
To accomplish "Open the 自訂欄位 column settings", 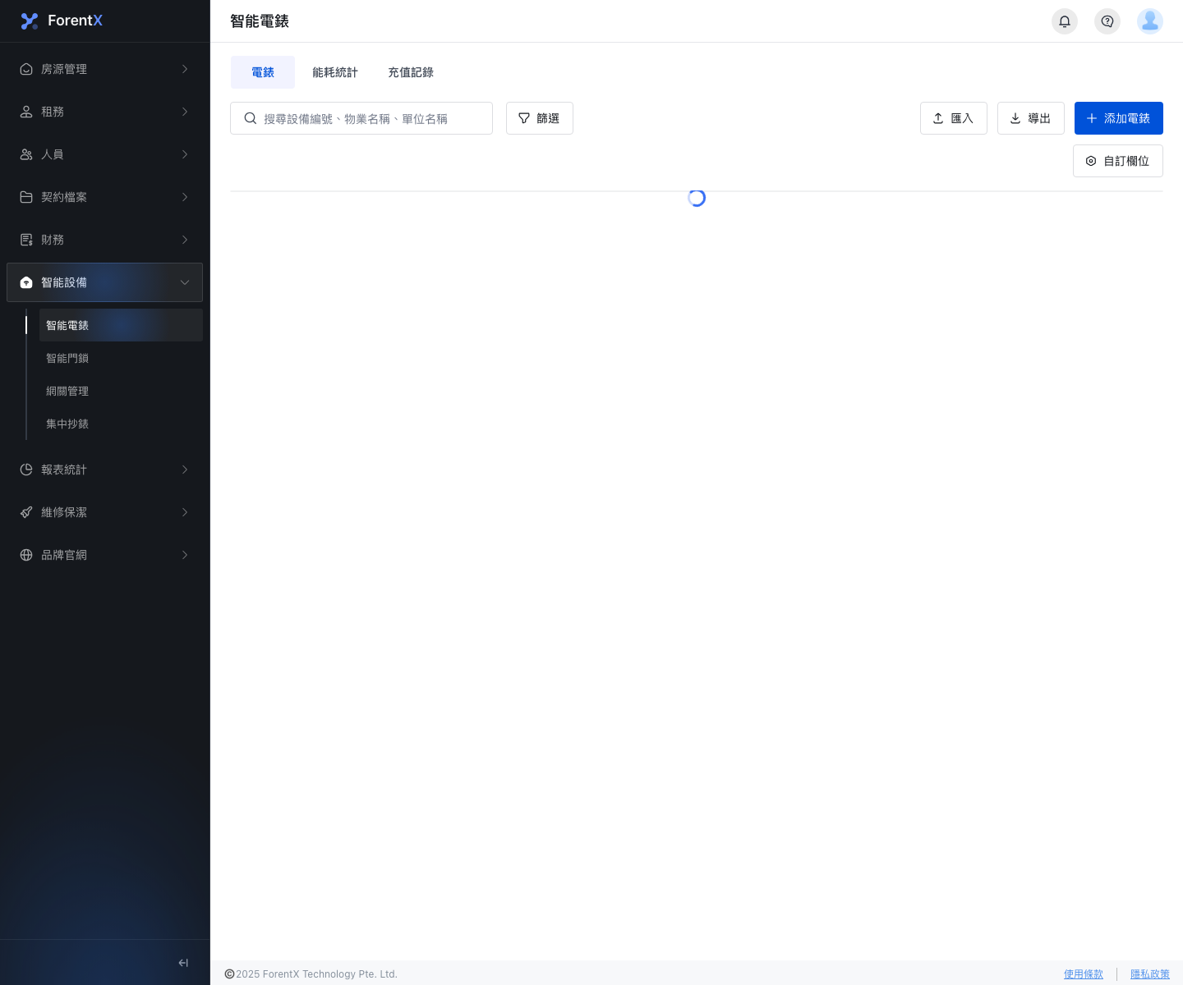I will 1118,161.
